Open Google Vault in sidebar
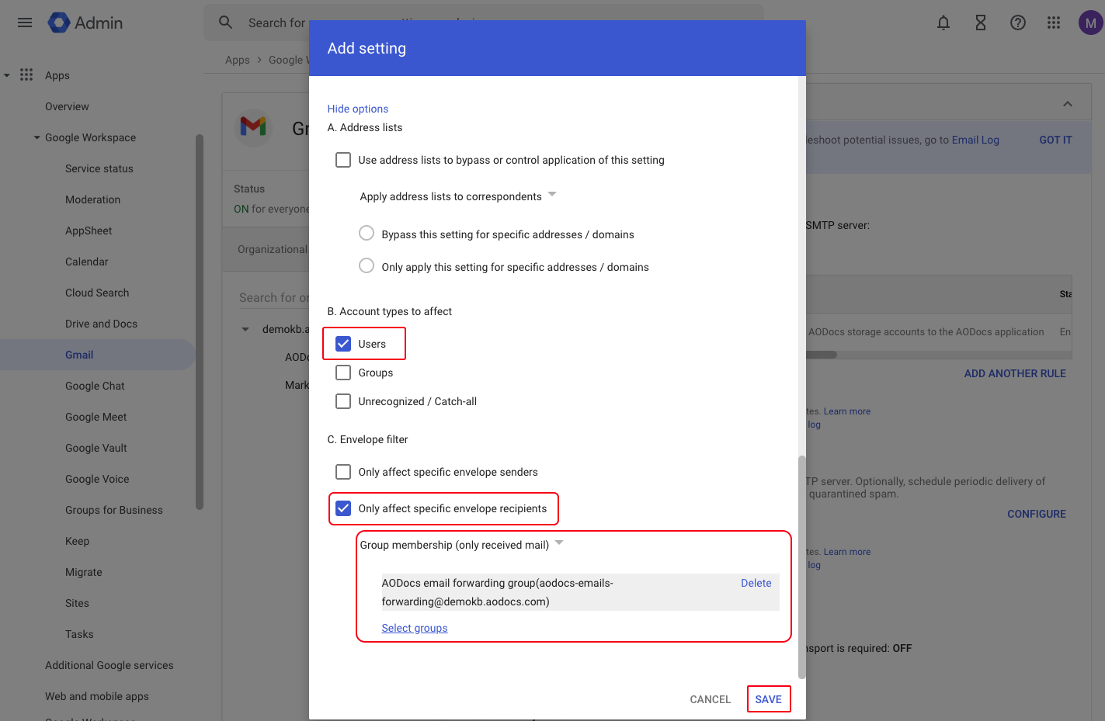 [x=96, y=448]
